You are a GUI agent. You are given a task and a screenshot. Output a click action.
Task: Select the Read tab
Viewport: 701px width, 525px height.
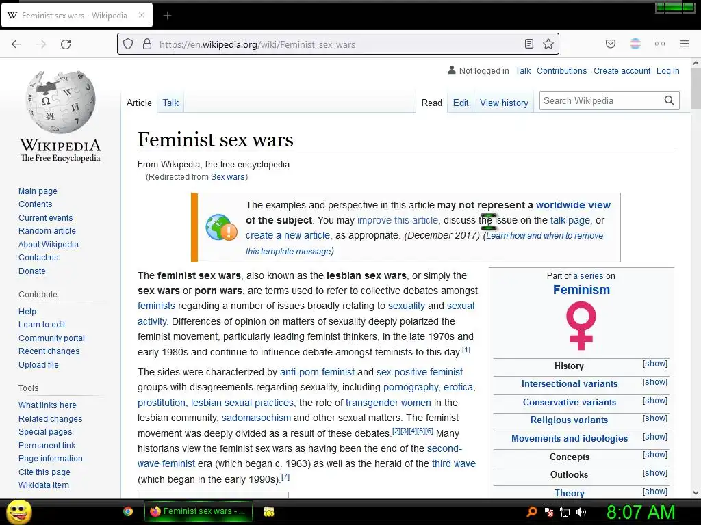[x=431, y=103]
